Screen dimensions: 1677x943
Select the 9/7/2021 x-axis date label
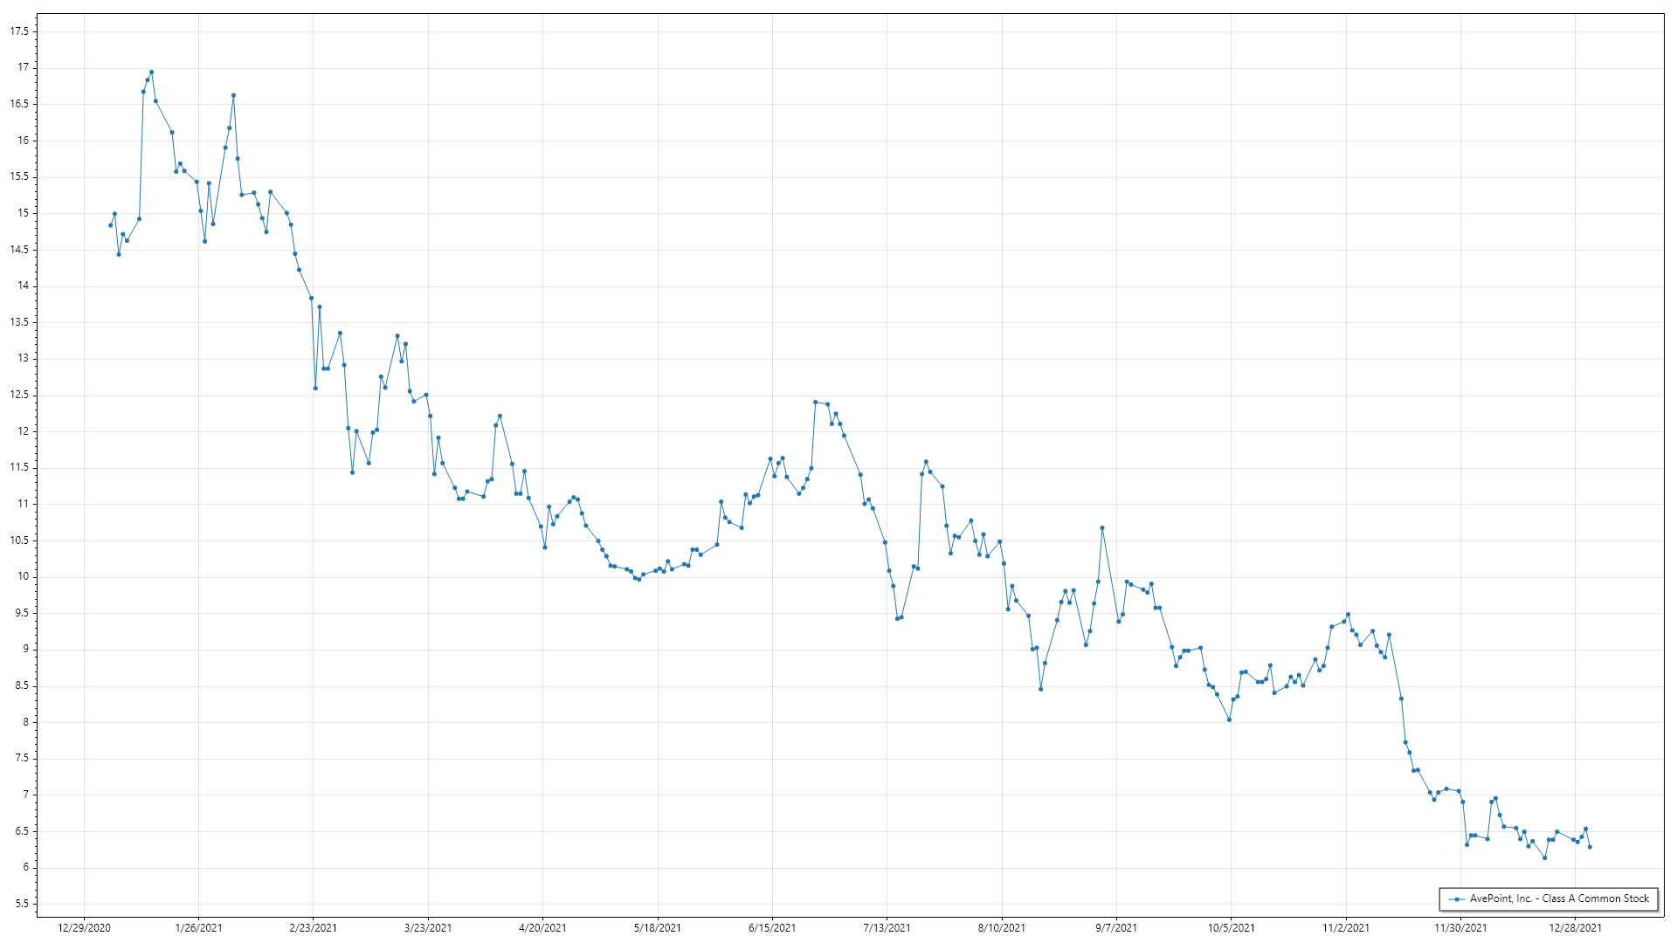coord(1116,928)
